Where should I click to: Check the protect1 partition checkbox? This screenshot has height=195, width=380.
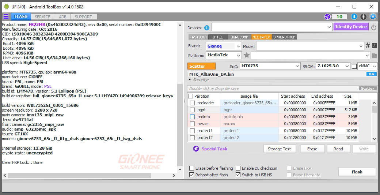pyautogui.click(x=193, y=131)
